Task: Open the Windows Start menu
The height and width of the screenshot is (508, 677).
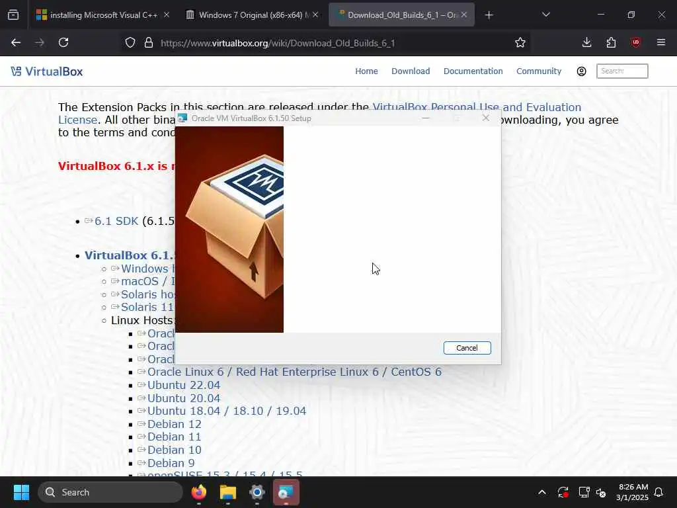Action: coord(21,492)
